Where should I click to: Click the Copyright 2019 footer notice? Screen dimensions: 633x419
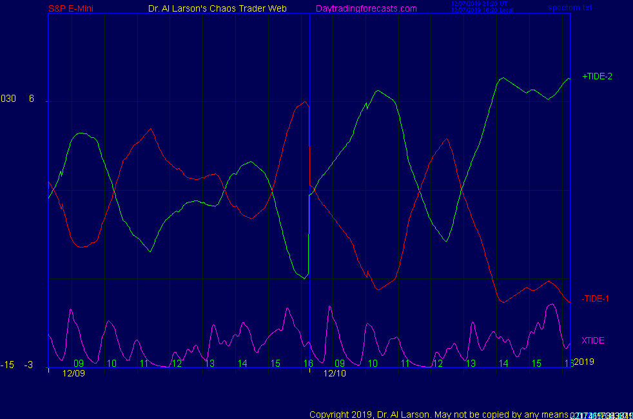tap(438, 414)
